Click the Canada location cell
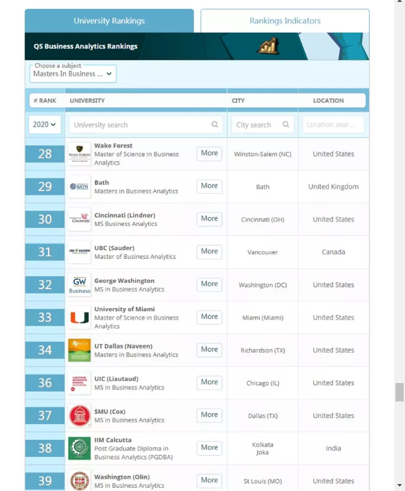405x491 pixels. pyautogui.click(x=333, y=252)
